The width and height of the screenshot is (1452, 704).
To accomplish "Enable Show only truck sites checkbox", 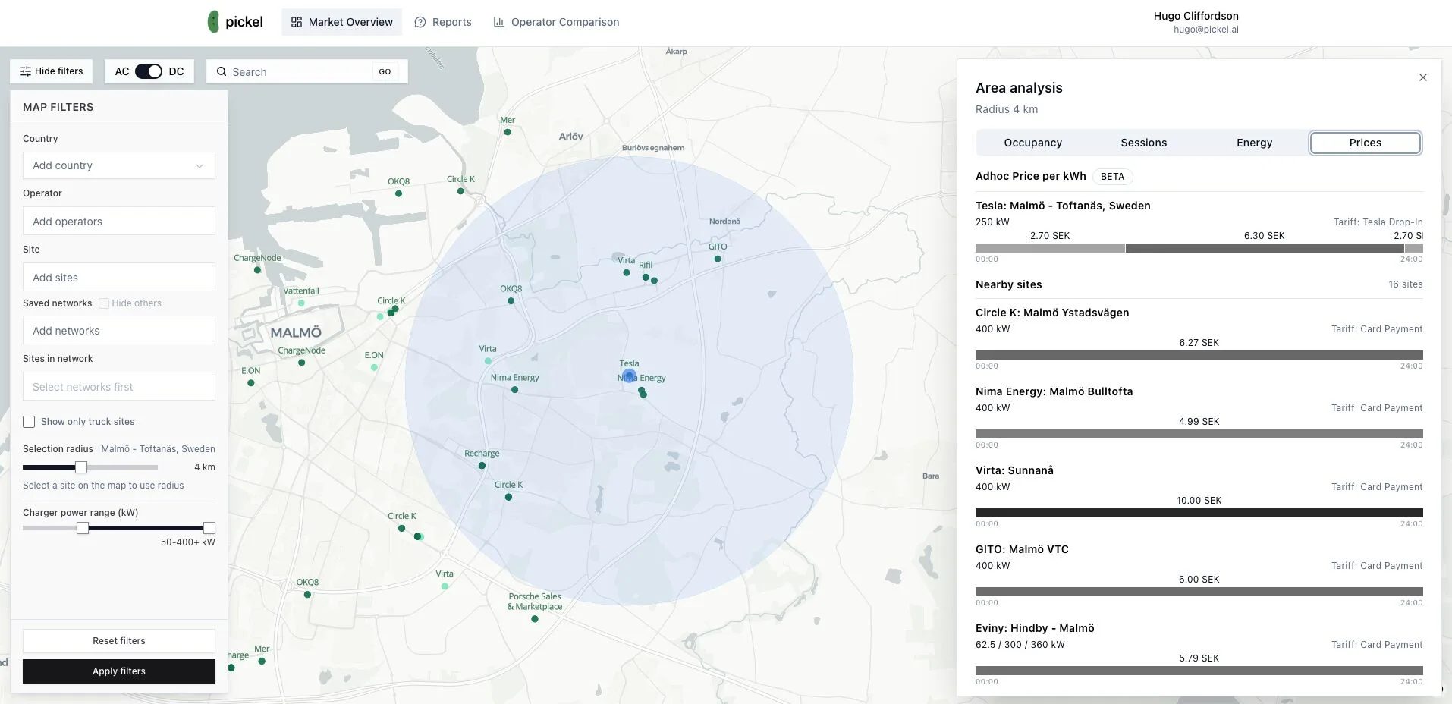I will point(29,422).
